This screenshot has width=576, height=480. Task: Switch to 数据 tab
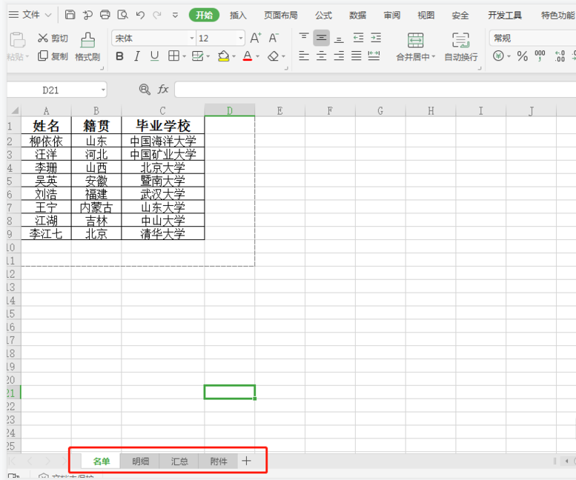pos(357,15)
